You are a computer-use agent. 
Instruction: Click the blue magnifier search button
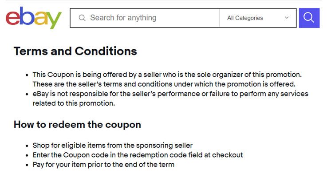(309, 18)
